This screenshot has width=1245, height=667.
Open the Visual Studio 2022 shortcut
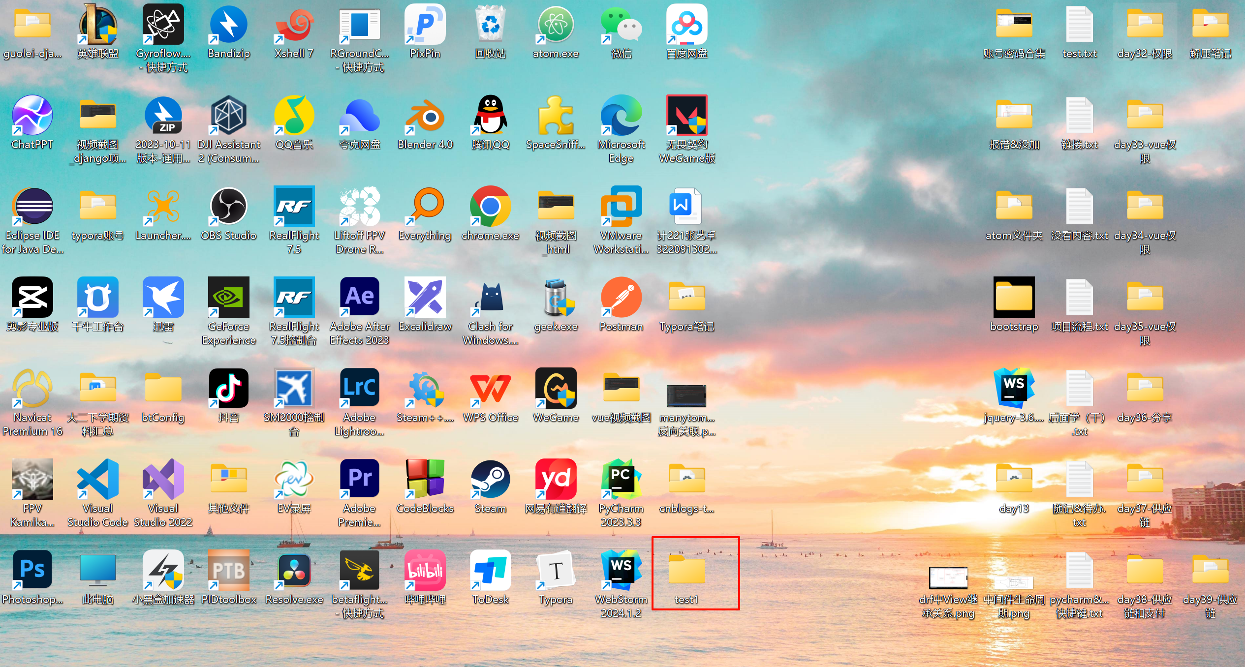[163, 480]
